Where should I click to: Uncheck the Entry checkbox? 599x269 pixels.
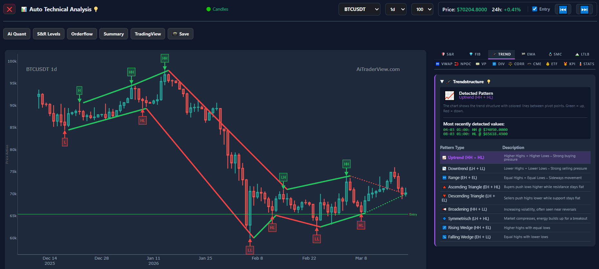coord(535,9)
